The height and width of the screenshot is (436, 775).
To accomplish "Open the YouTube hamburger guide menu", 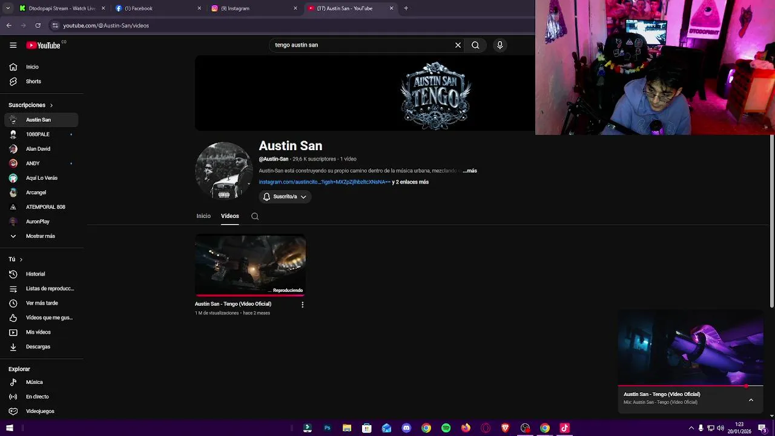I will [13, 45].
